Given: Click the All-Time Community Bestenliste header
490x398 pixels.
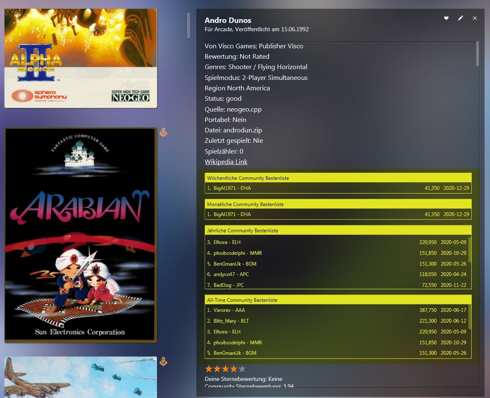Looking at the screenshot, I should coord(338,300).
